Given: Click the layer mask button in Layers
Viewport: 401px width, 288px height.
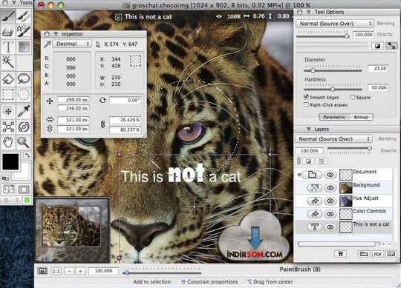Looking at the screenshot, I should [x=309, y=161].
